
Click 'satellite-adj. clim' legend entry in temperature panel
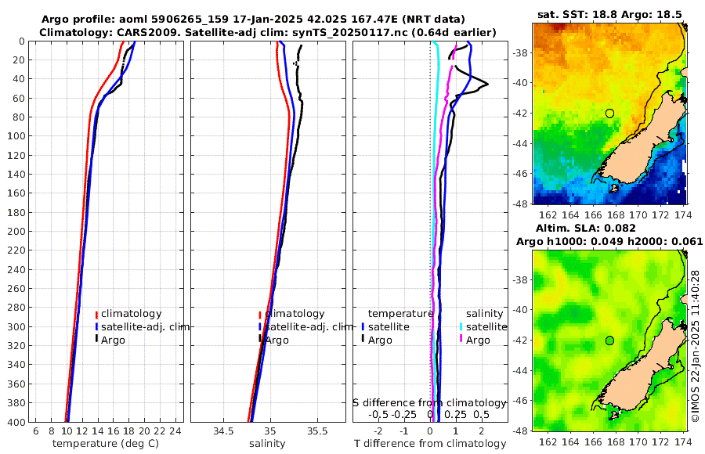pos(145,326)
